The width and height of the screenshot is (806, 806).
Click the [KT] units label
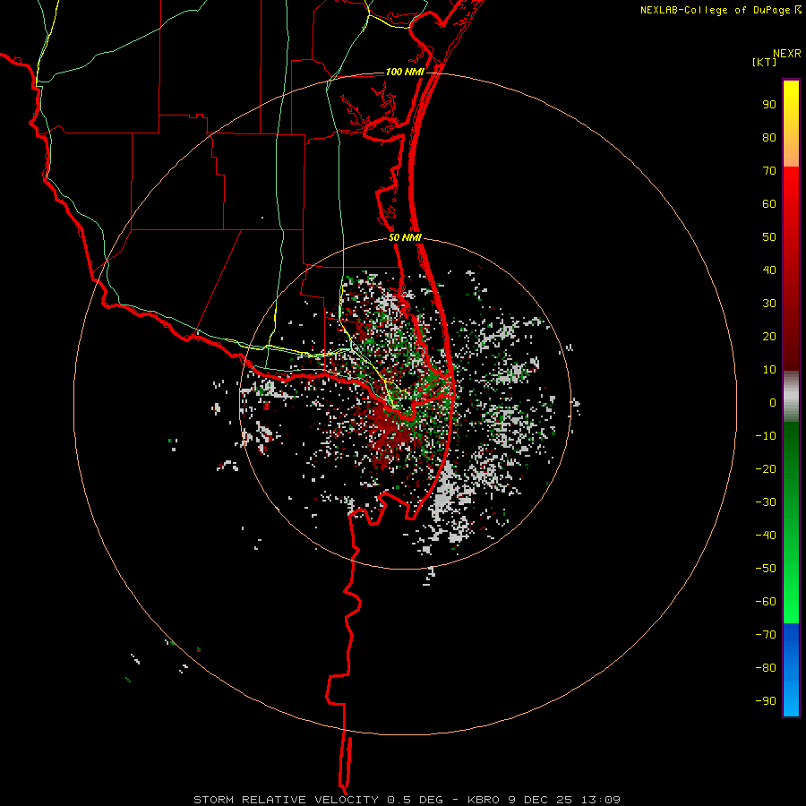point(764,62)
